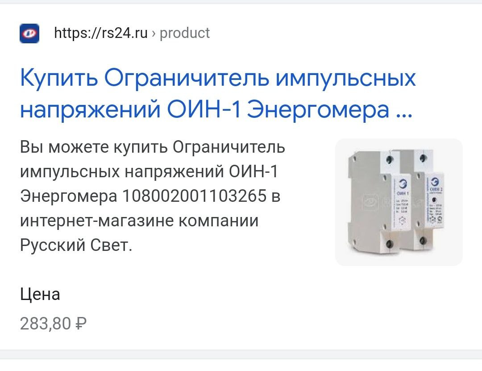
Task: Click snippet text 'Вы можете купить Ограничитель'
Action: pos(153,147)
